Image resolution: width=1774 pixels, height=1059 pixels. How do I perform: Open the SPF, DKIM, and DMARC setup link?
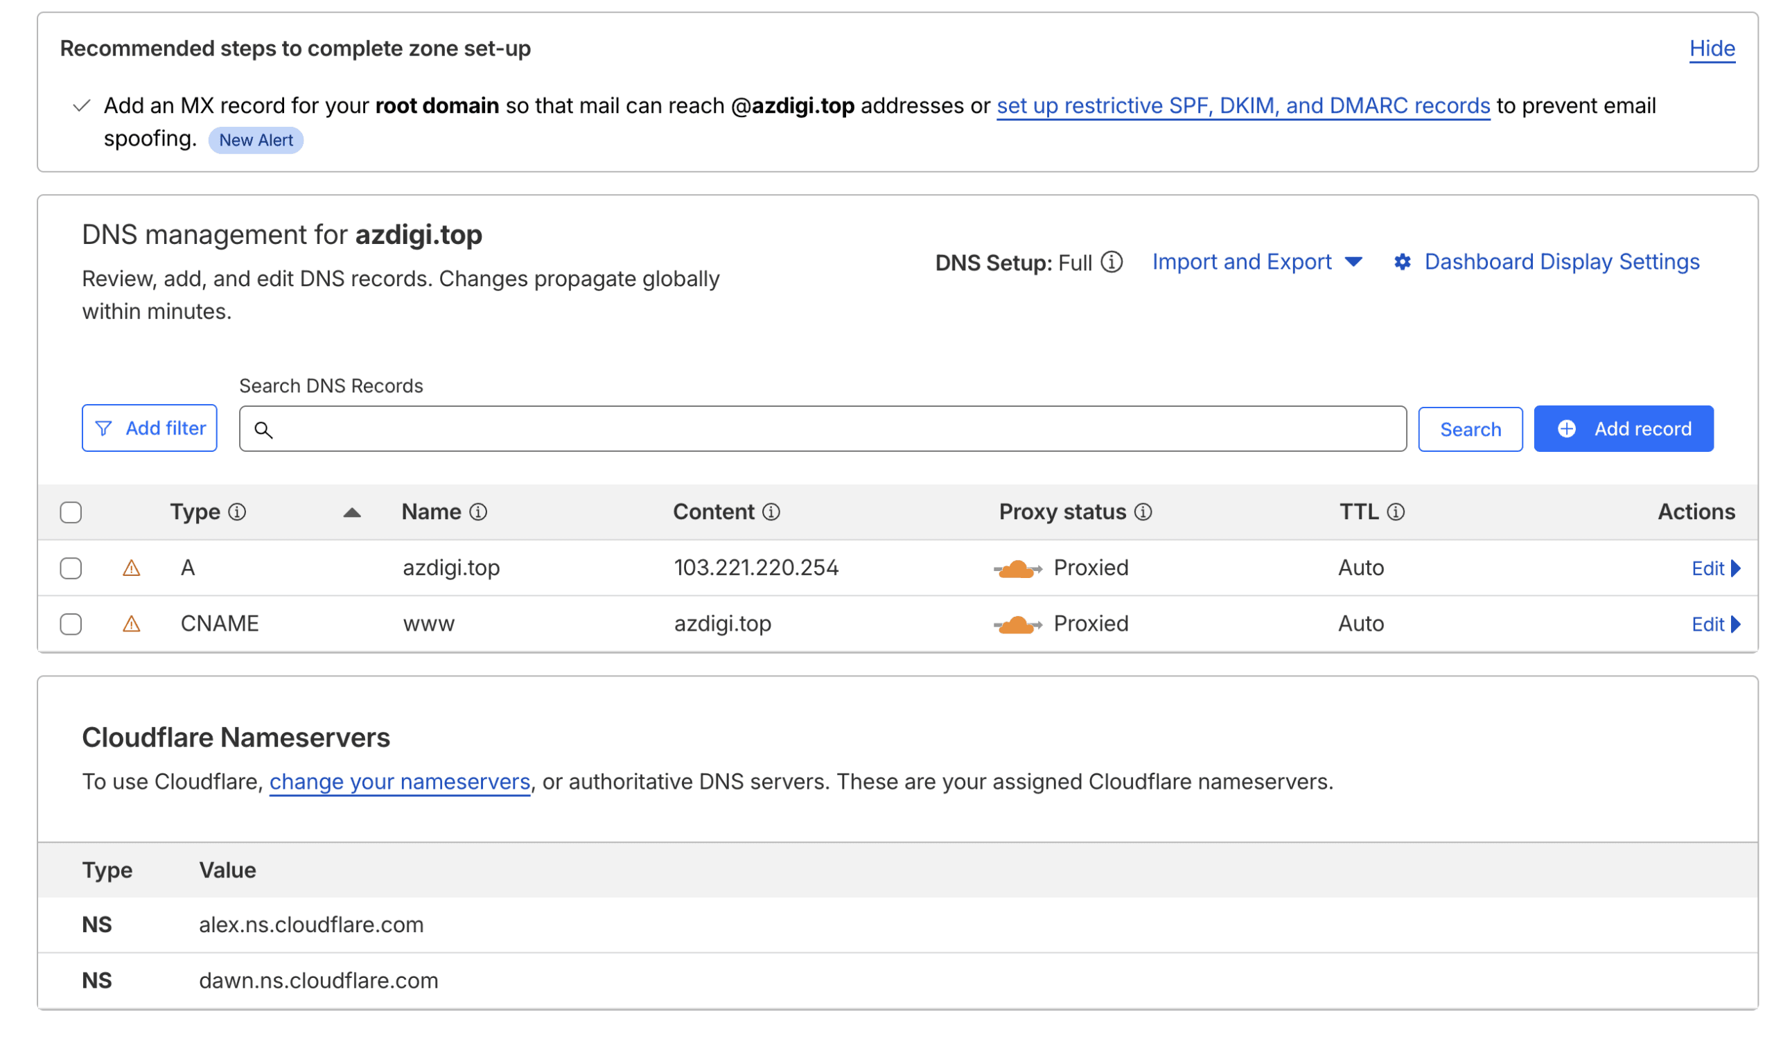tap(1242, 105)
